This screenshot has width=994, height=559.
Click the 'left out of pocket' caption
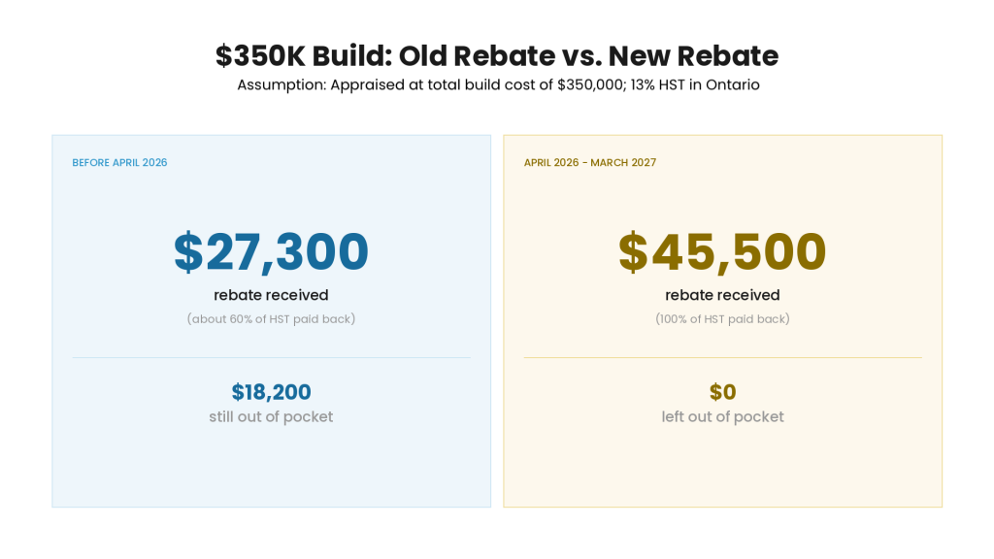pos(722,416)
